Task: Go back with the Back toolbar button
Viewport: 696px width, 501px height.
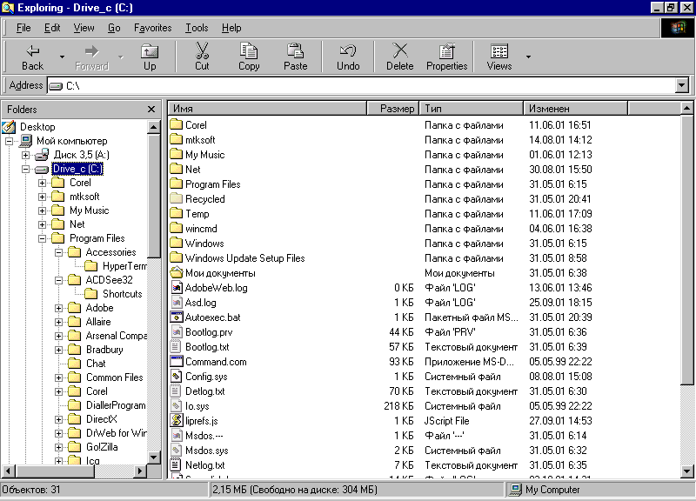Action: pyautogui.click(x=32, y=57)
